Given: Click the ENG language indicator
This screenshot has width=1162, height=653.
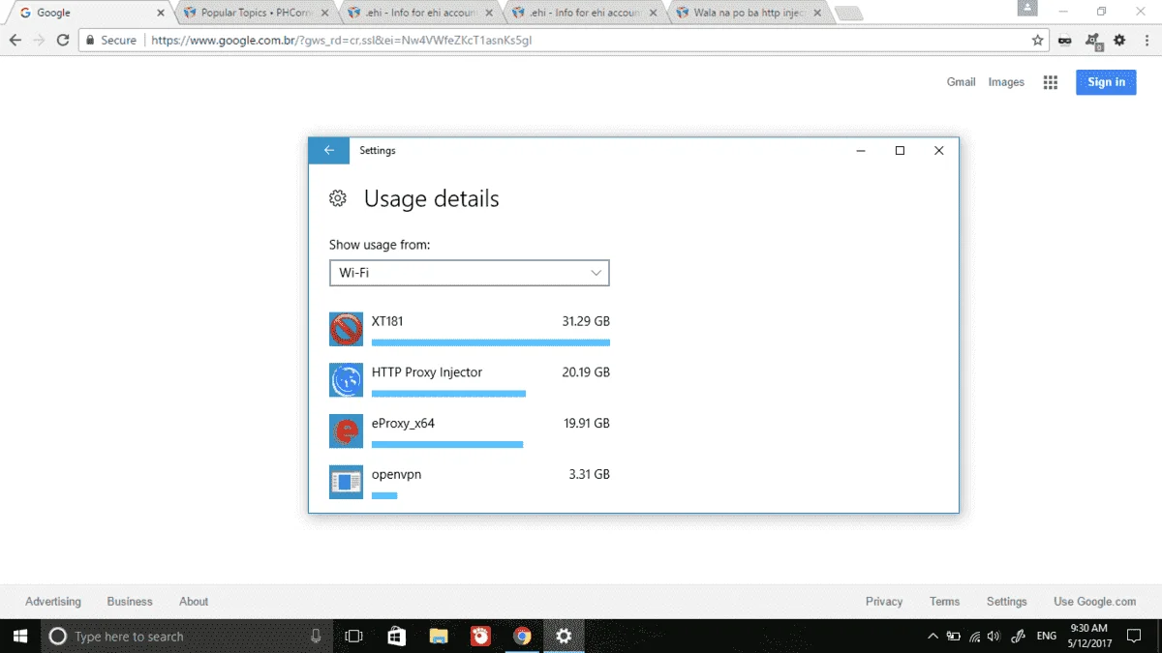Looking at the screenshot, I should pyautogui.click(x=1047, y=637).
